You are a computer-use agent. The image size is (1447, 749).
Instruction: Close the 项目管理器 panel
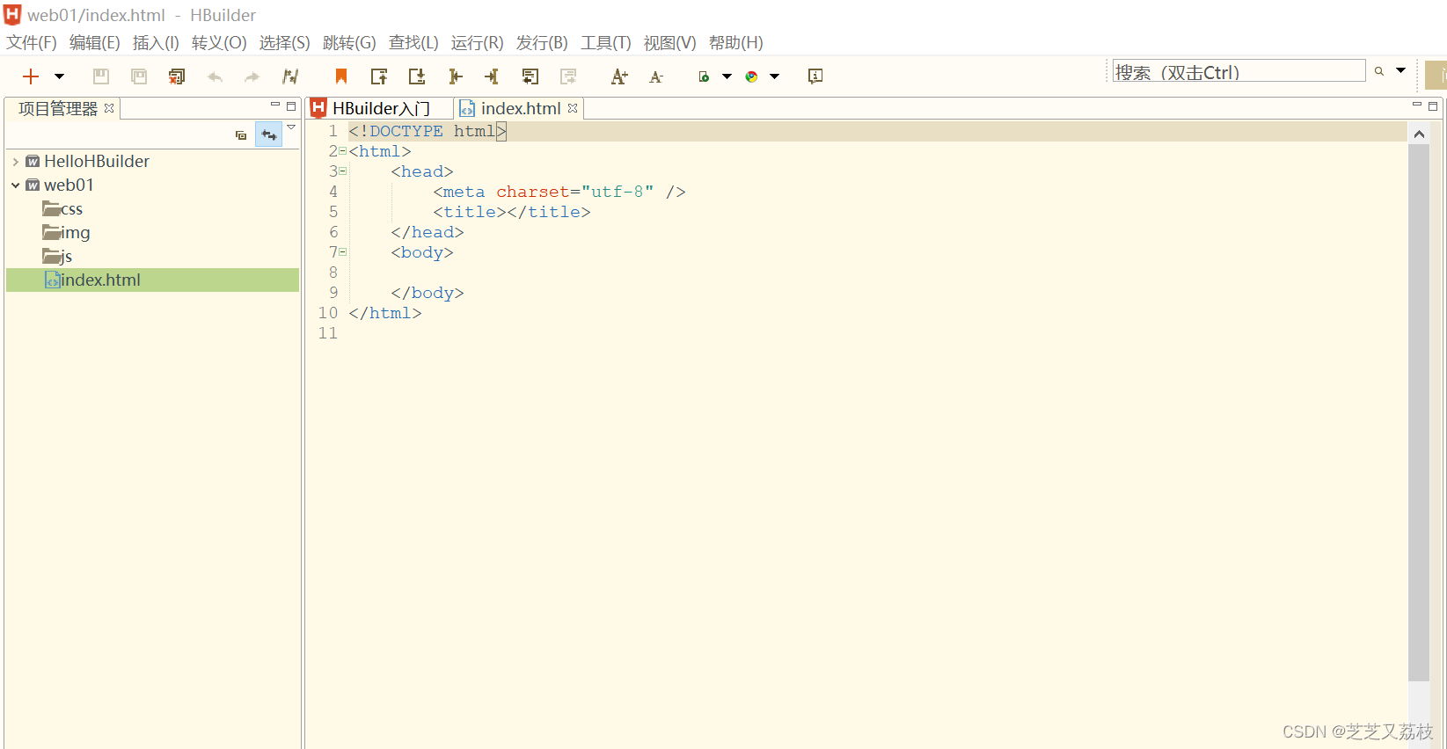tap(109, 108)
